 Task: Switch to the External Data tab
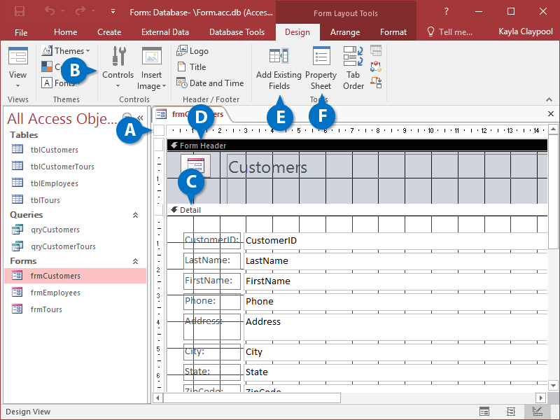(164, 32)
